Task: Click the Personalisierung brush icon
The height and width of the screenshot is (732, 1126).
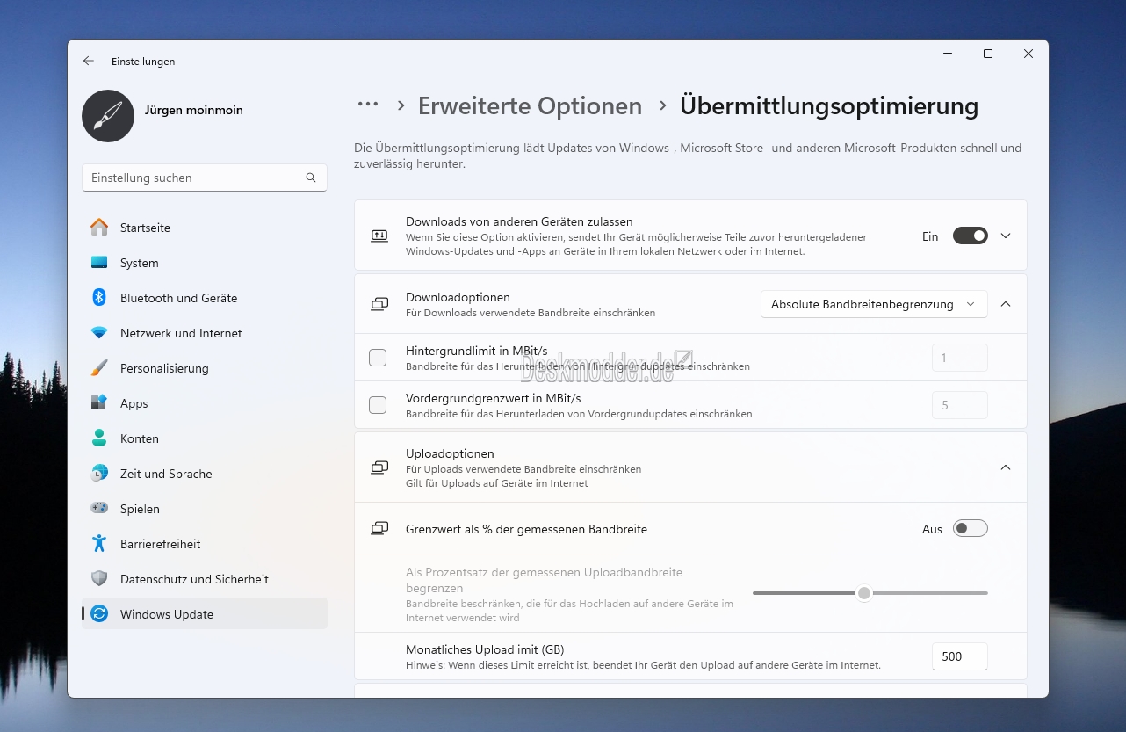Action: (99, 368)
